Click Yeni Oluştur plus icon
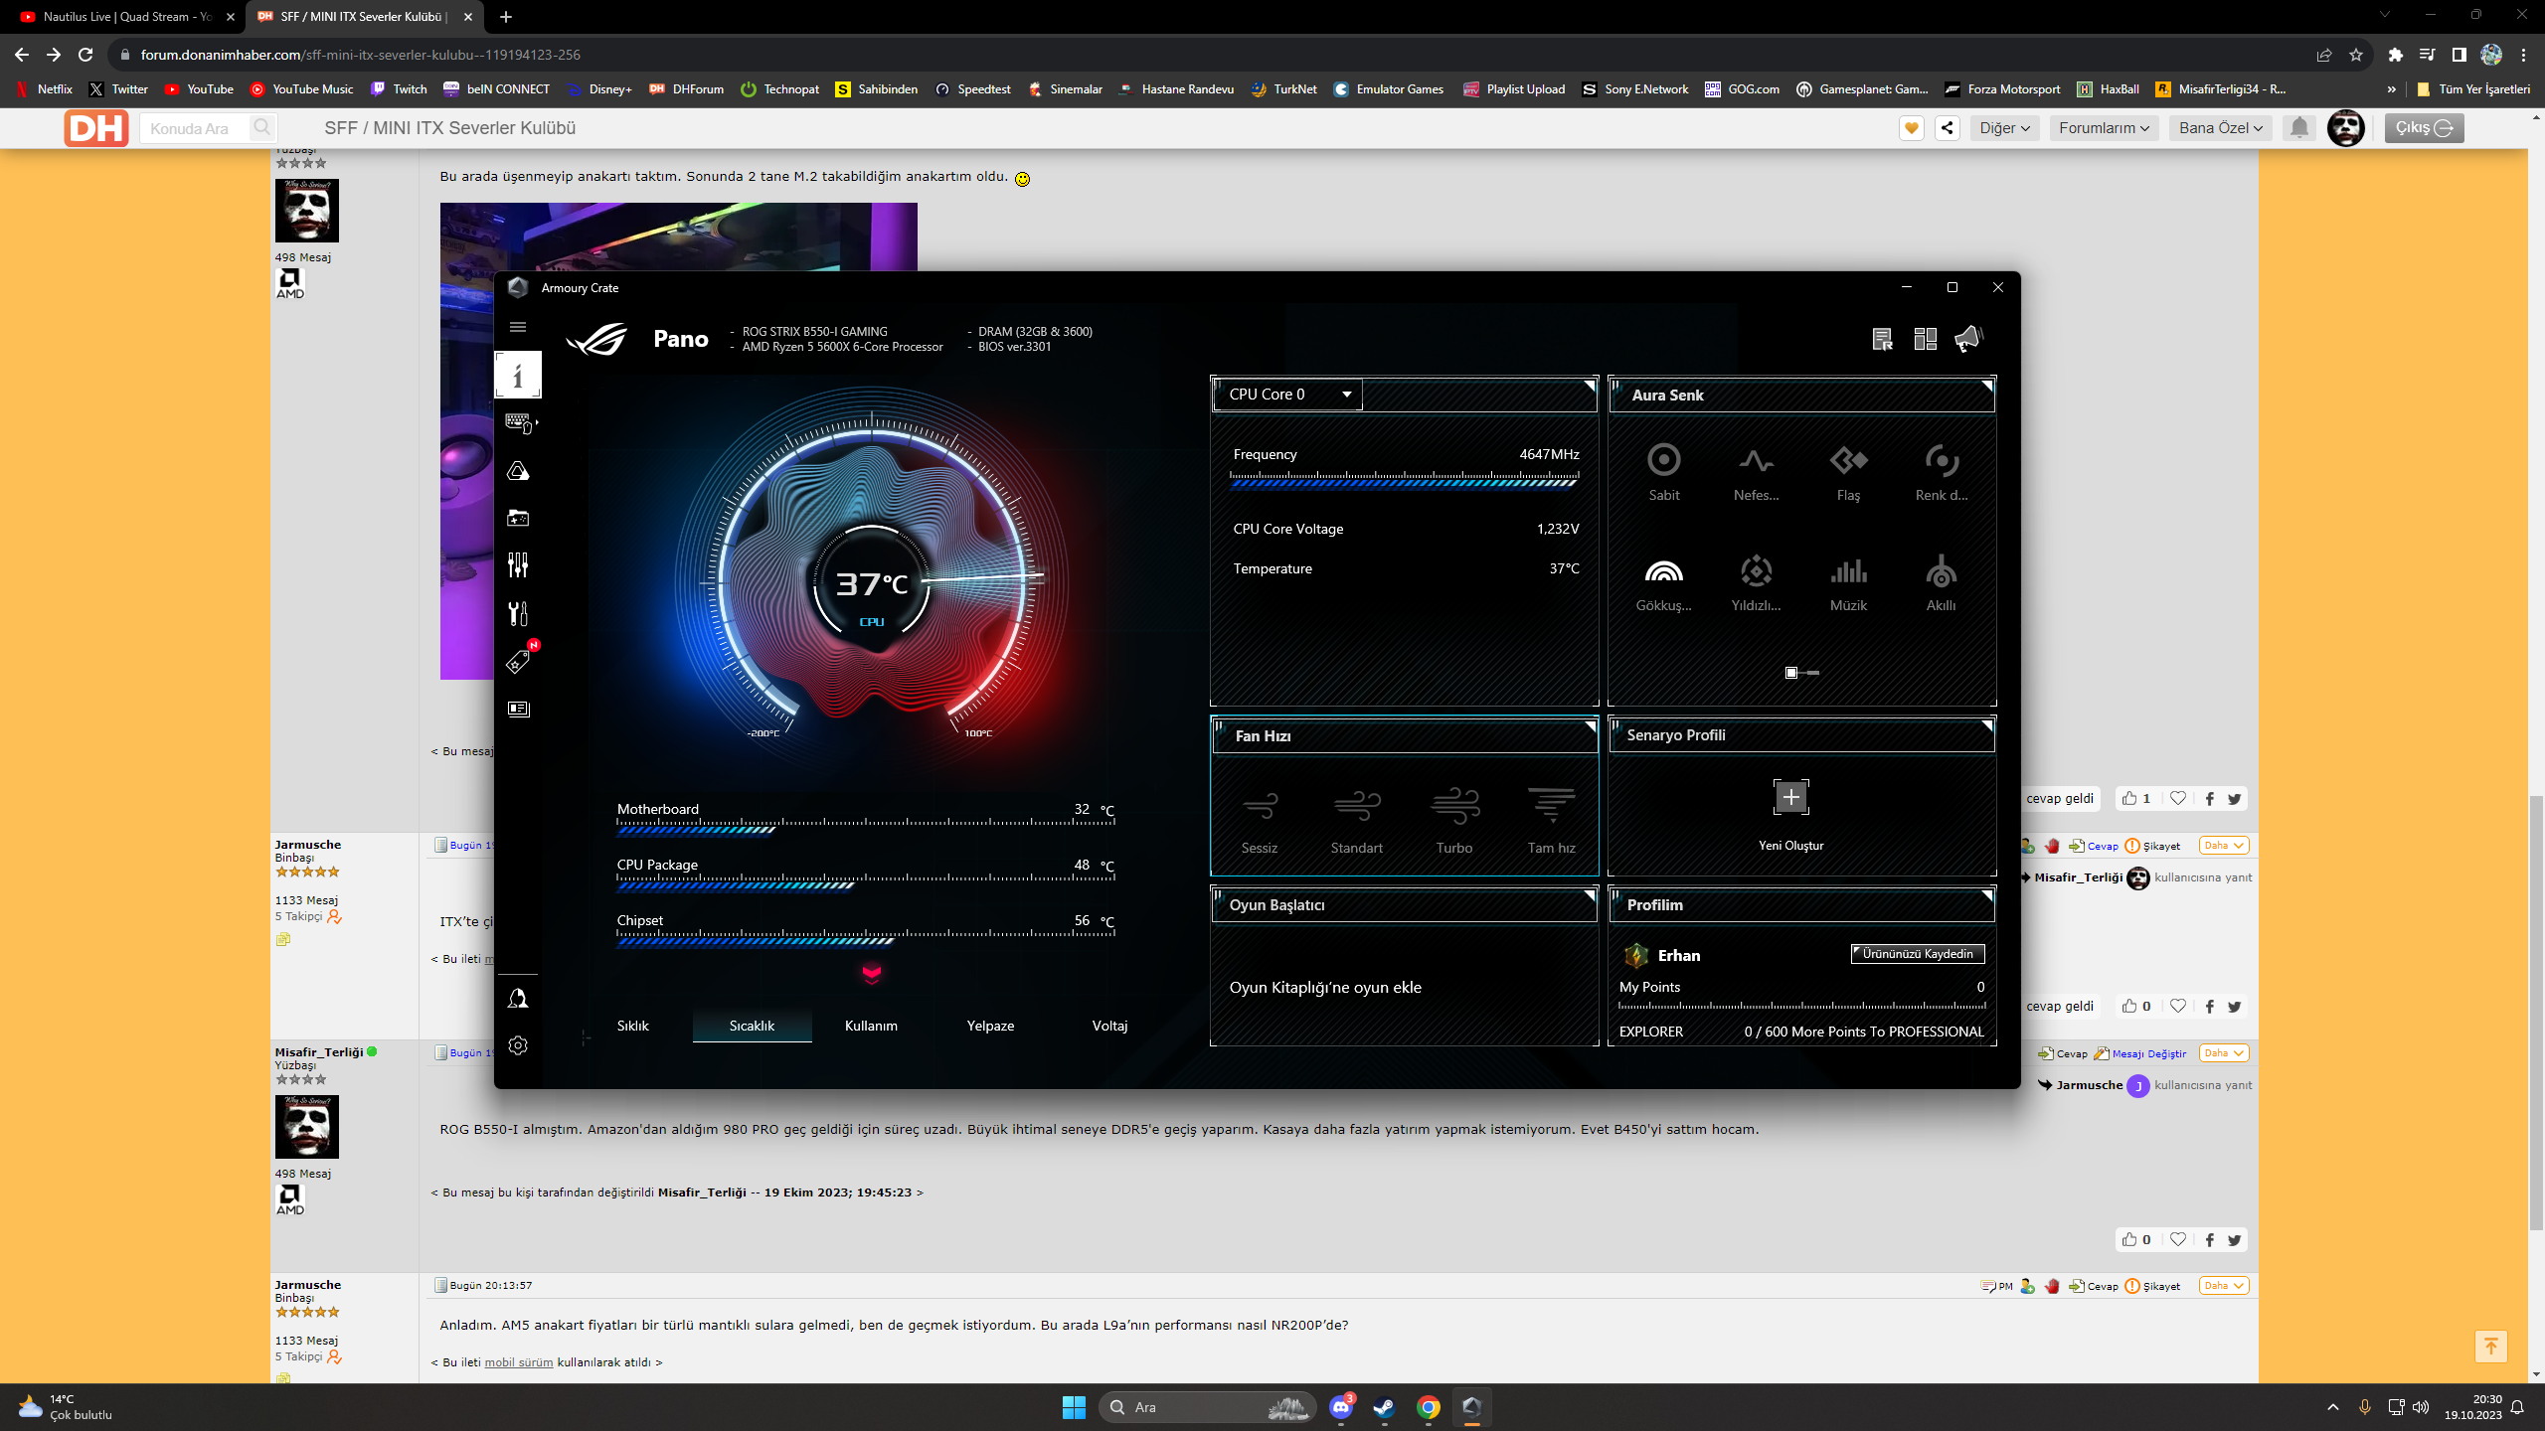The height and width of the screenshot is (1431, 2545). [1791, 797]
